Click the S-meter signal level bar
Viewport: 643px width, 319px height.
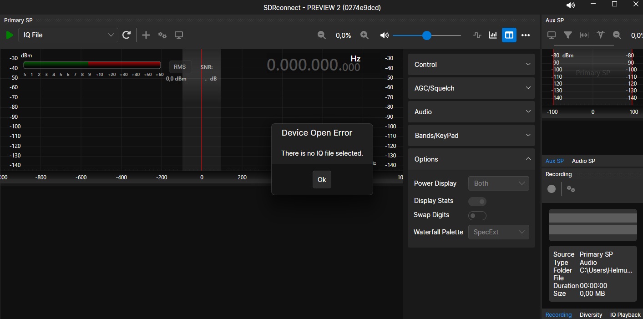[92, 65]
